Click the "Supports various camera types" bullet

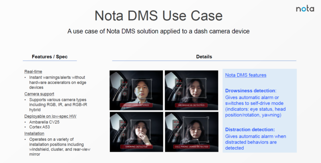pos(58,105)
